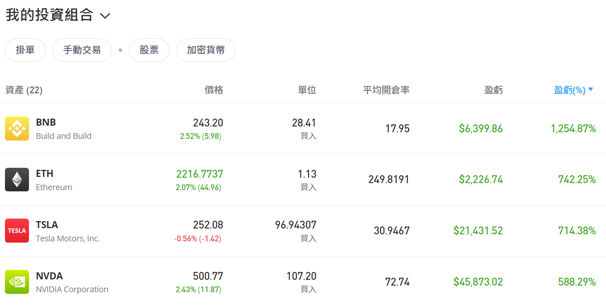Sort by 平均開倉率 column header

[386, 90]
